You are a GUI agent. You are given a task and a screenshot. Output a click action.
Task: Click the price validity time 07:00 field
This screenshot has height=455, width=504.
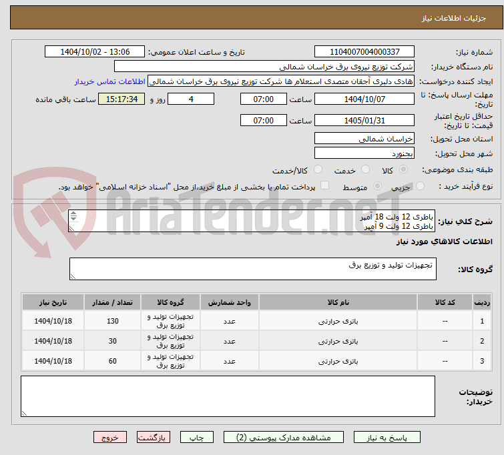[x=263, y=121]
